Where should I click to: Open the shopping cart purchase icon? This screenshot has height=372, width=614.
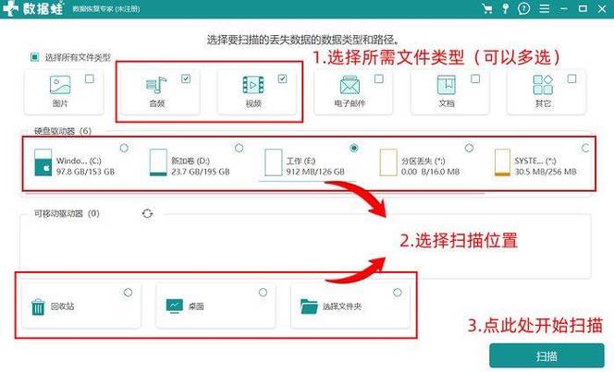tap(486, 8)
